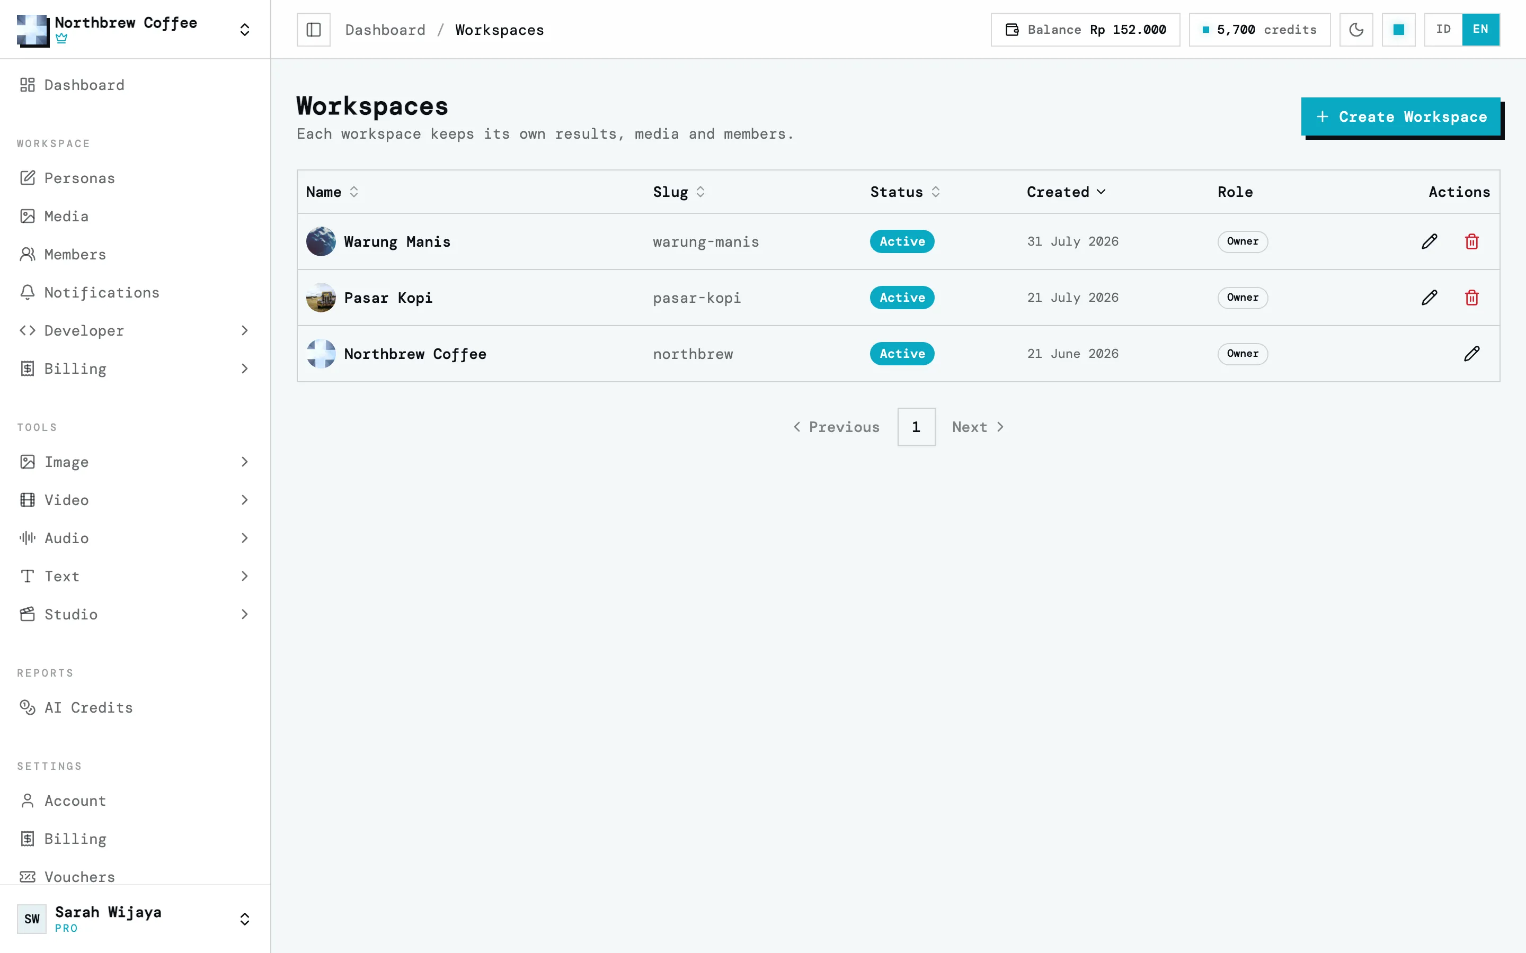Expand the Developer sidebar section
1526x953 pixels.
[135, 330]
